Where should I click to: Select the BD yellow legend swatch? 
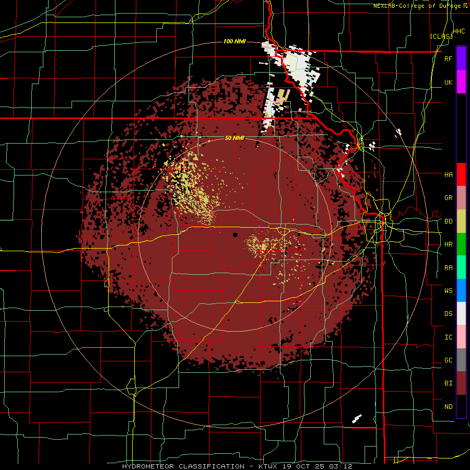tap(461, 221)
